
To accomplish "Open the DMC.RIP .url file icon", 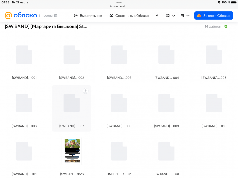I will pyautogui.click(x=119, y=151).
